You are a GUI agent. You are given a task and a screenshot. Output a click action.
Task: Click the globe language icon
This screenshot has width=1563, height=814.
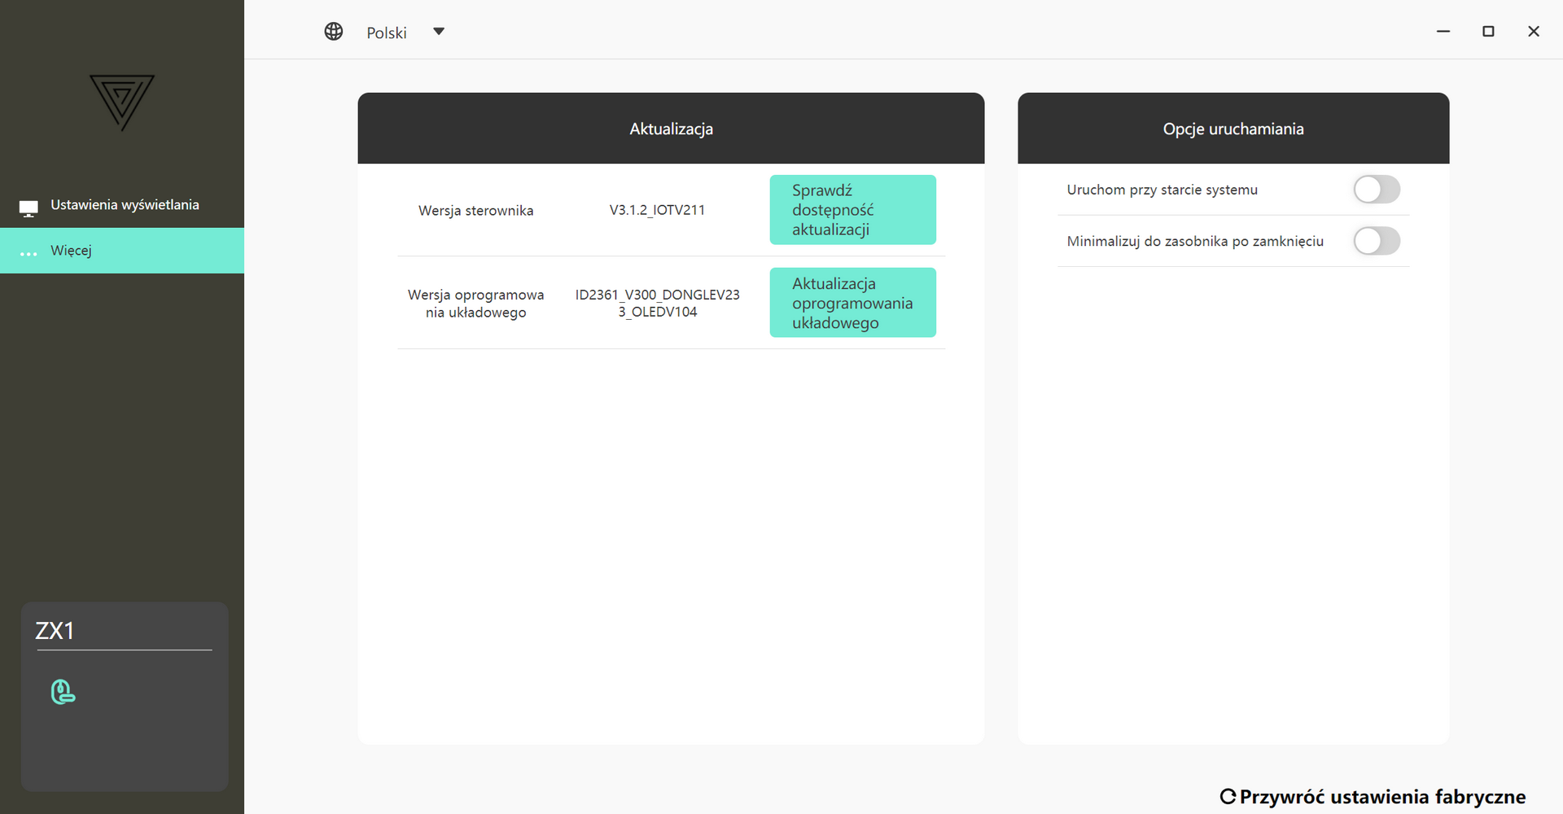[334, 32]
